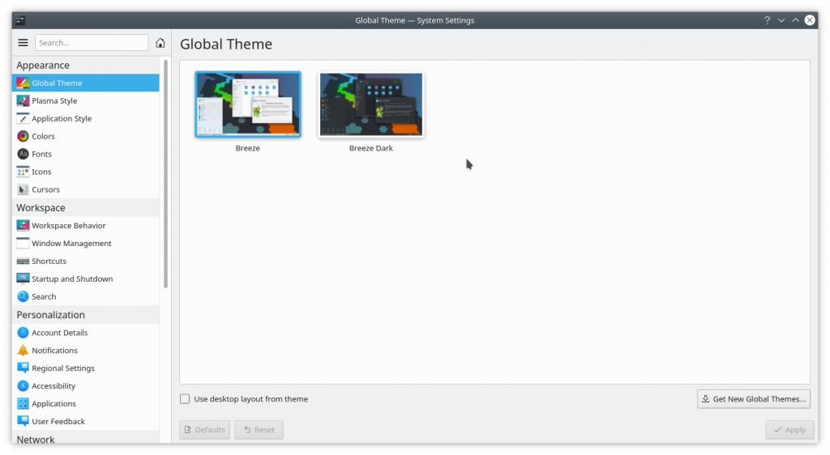
Task: Select Accessibility in sidebar
Action: tap(53, 386)
